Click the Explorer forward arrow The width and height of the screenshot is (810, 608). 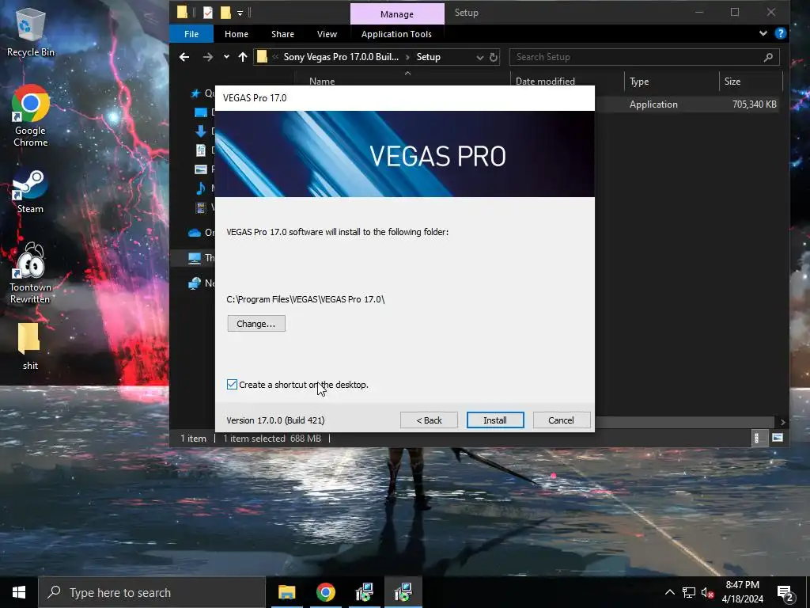click(x=208, y=57)
